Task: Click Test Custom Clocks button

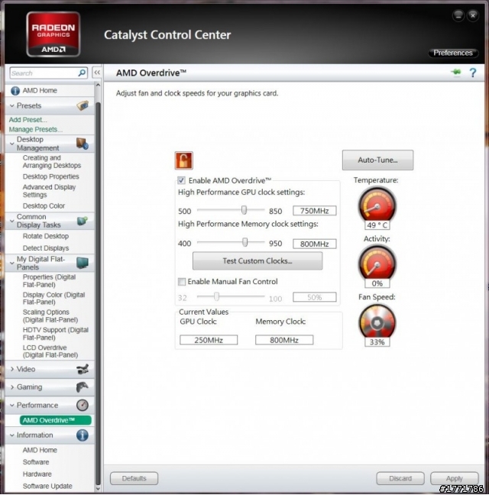Action: [257, 260]
